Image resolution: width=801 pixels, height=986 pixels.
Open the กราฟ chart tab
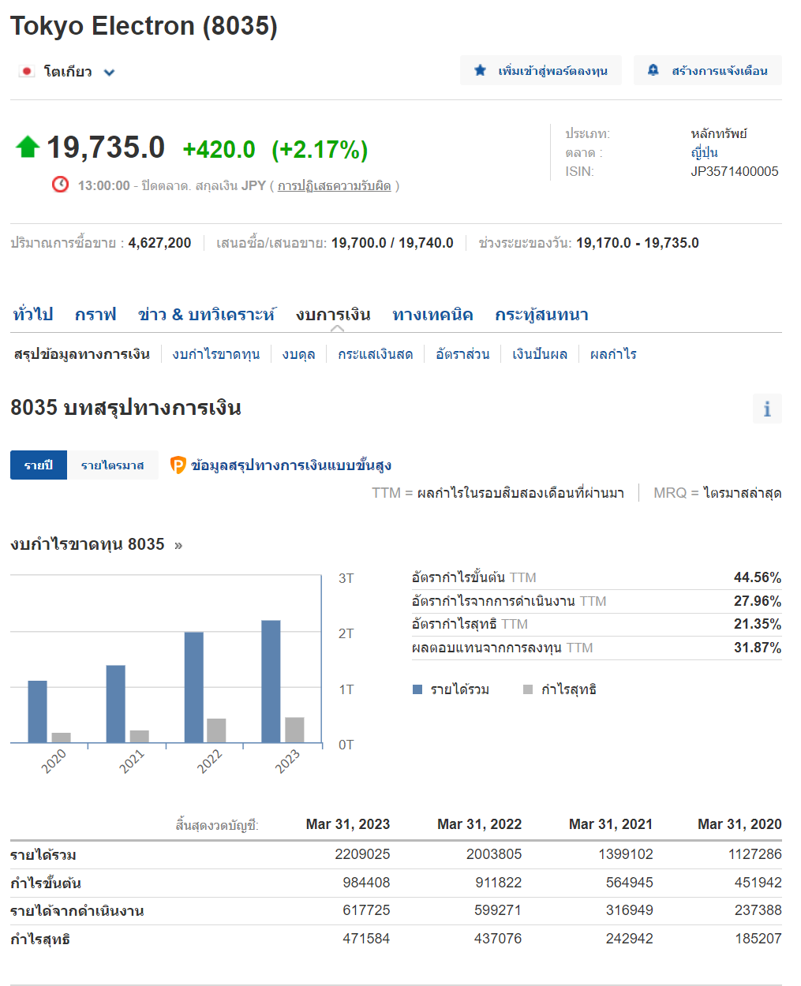tap(95, 315)
